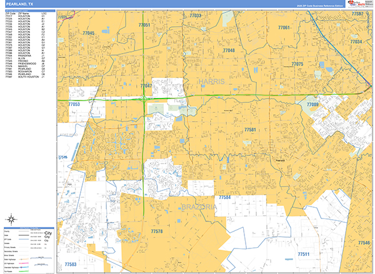Click the compass rose icon
Image resolution: width=375 pixels, height=274 pixels.
pos(11,218)
